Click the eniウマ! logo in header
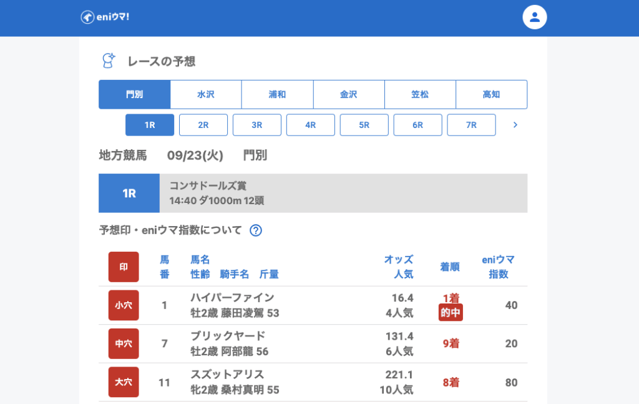Viewport: 639px width, 404px height. [105, 17]
